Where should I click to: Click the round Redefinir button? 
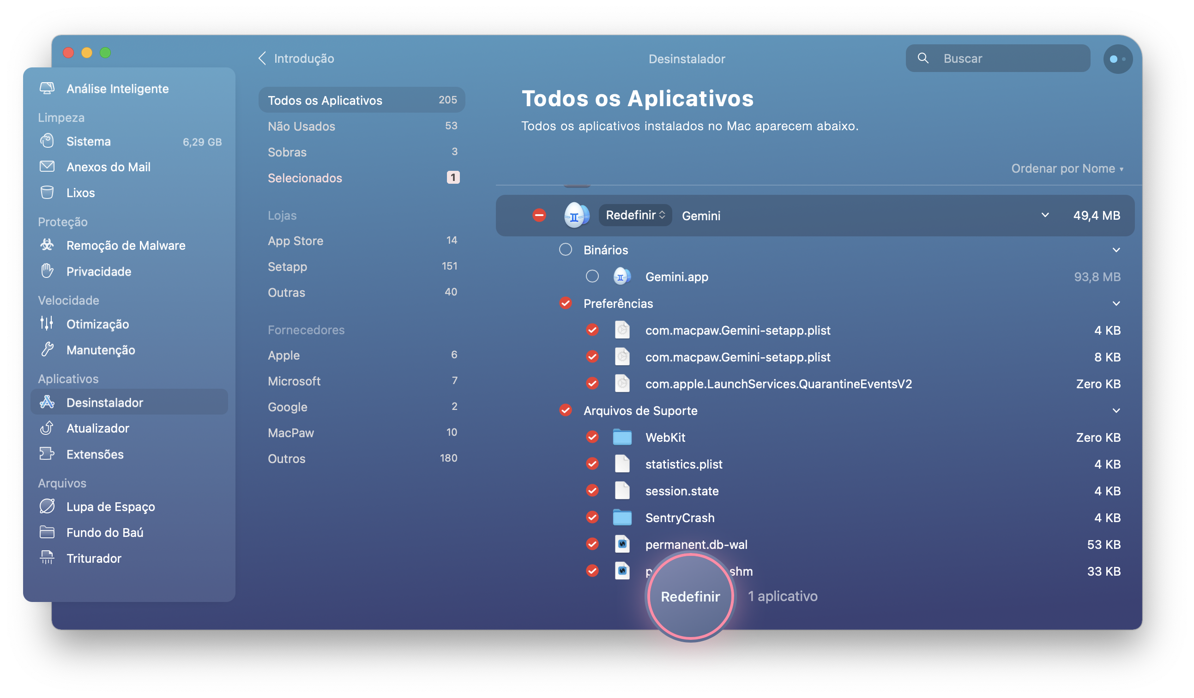(690, 596)
